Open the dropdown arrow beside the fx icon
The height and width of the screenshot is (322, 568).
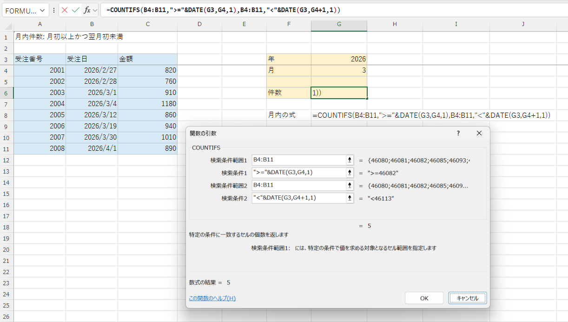[x=95, y=10]
